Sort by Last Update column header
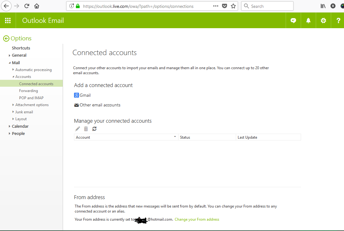This screenshot has height=231, width=344. click(x=268, y=137)
